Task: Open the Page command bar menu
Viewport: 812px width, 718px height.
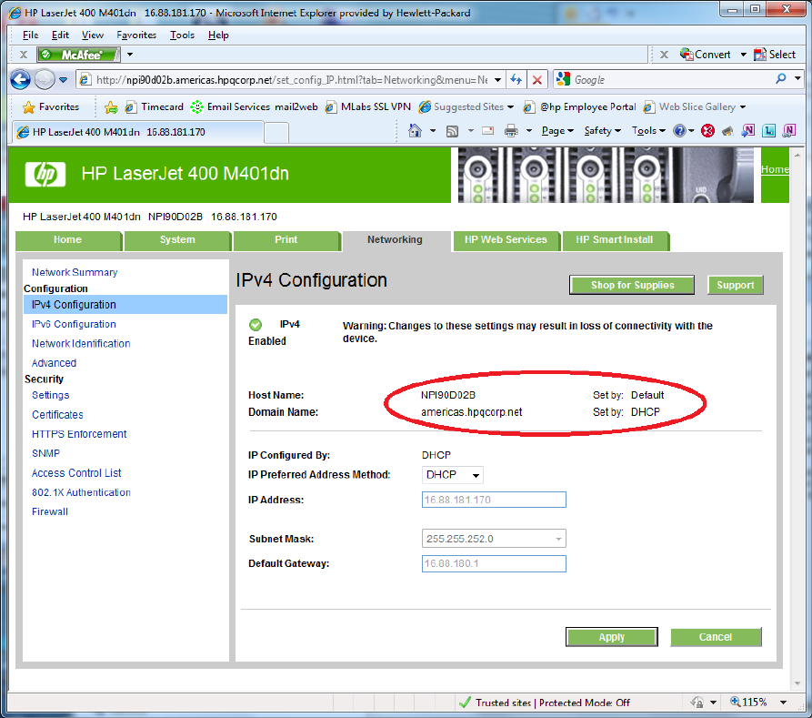Action: coord(557,131)
